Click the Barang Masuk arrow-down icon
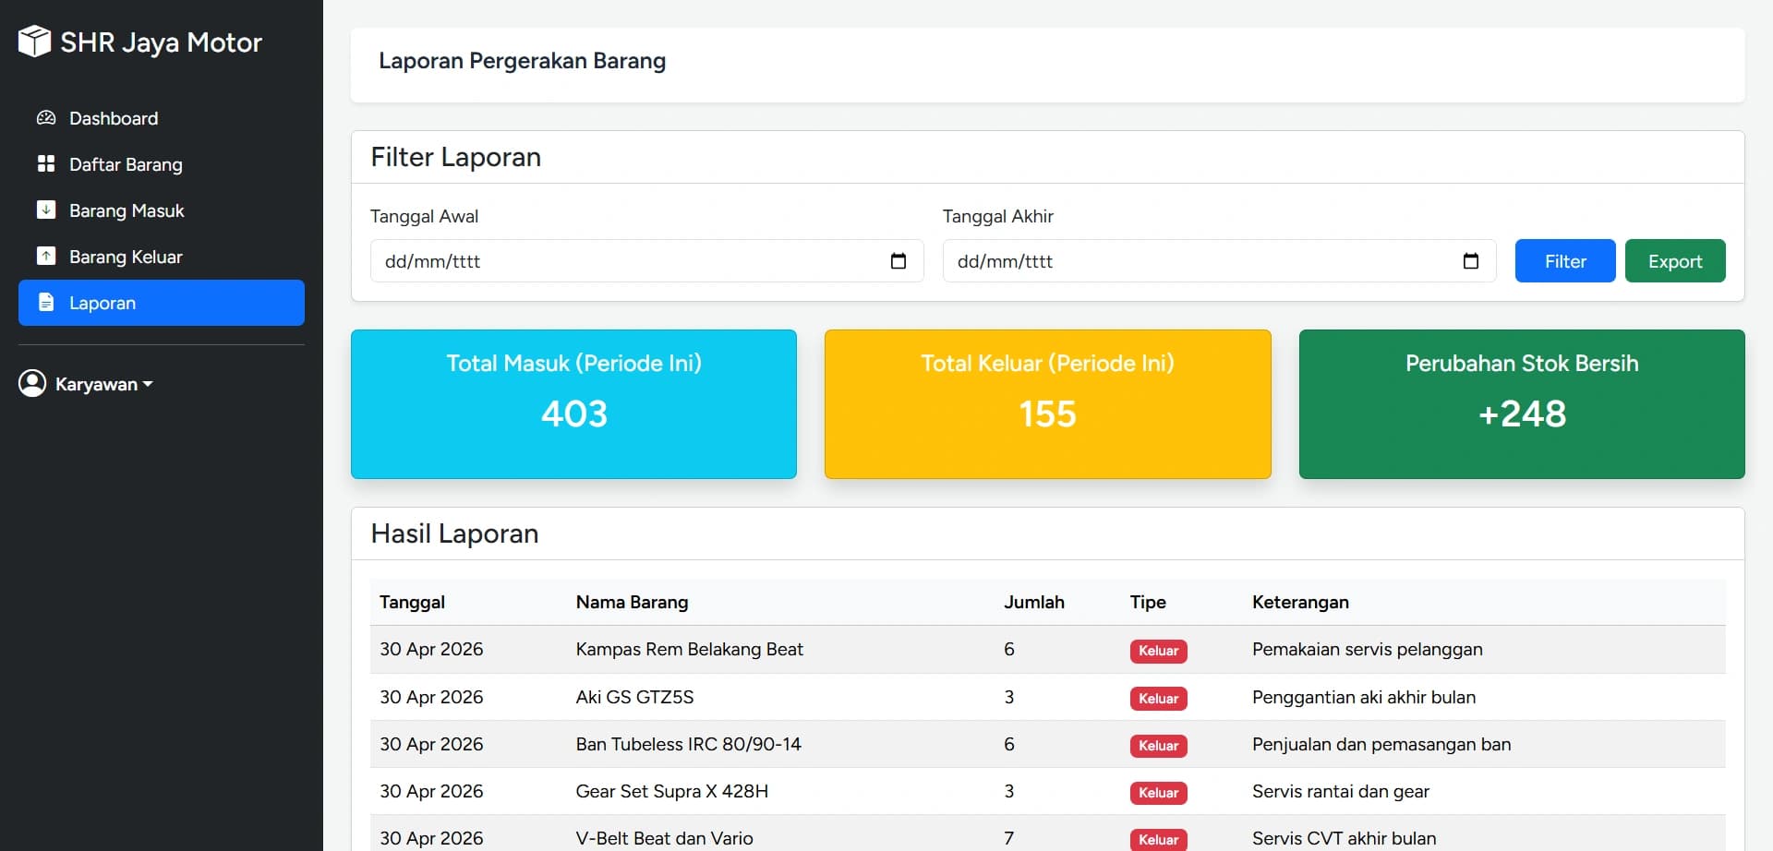This screenshot has height=851, width=1773. pyautogui.click(x=46, y=210)
